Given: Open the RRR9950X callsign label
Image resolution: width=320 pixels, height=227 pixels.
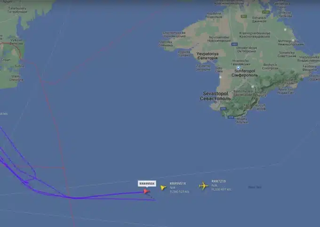Looking at the screenshot, I should 147,184.
